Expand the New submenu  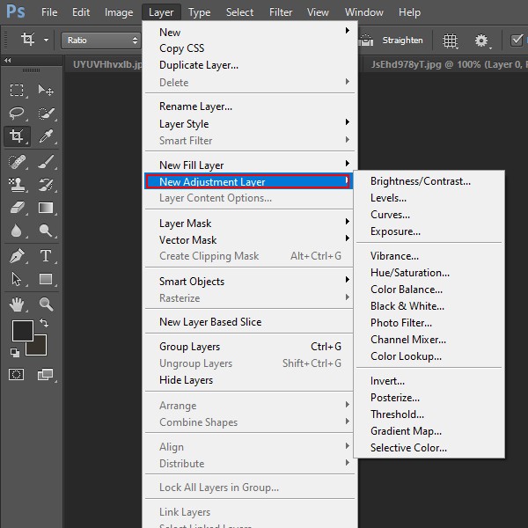pyautogui.click(x=249, y=32)
